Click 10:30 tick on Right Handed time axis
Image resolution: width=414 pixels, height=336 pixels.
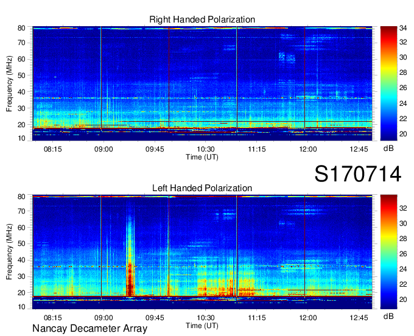click(x=206, y=149)
